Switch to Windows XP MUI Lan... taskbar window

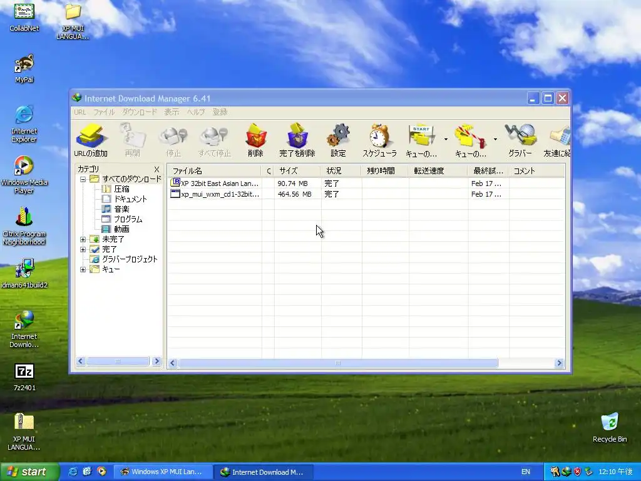click(x=162, y=472)
